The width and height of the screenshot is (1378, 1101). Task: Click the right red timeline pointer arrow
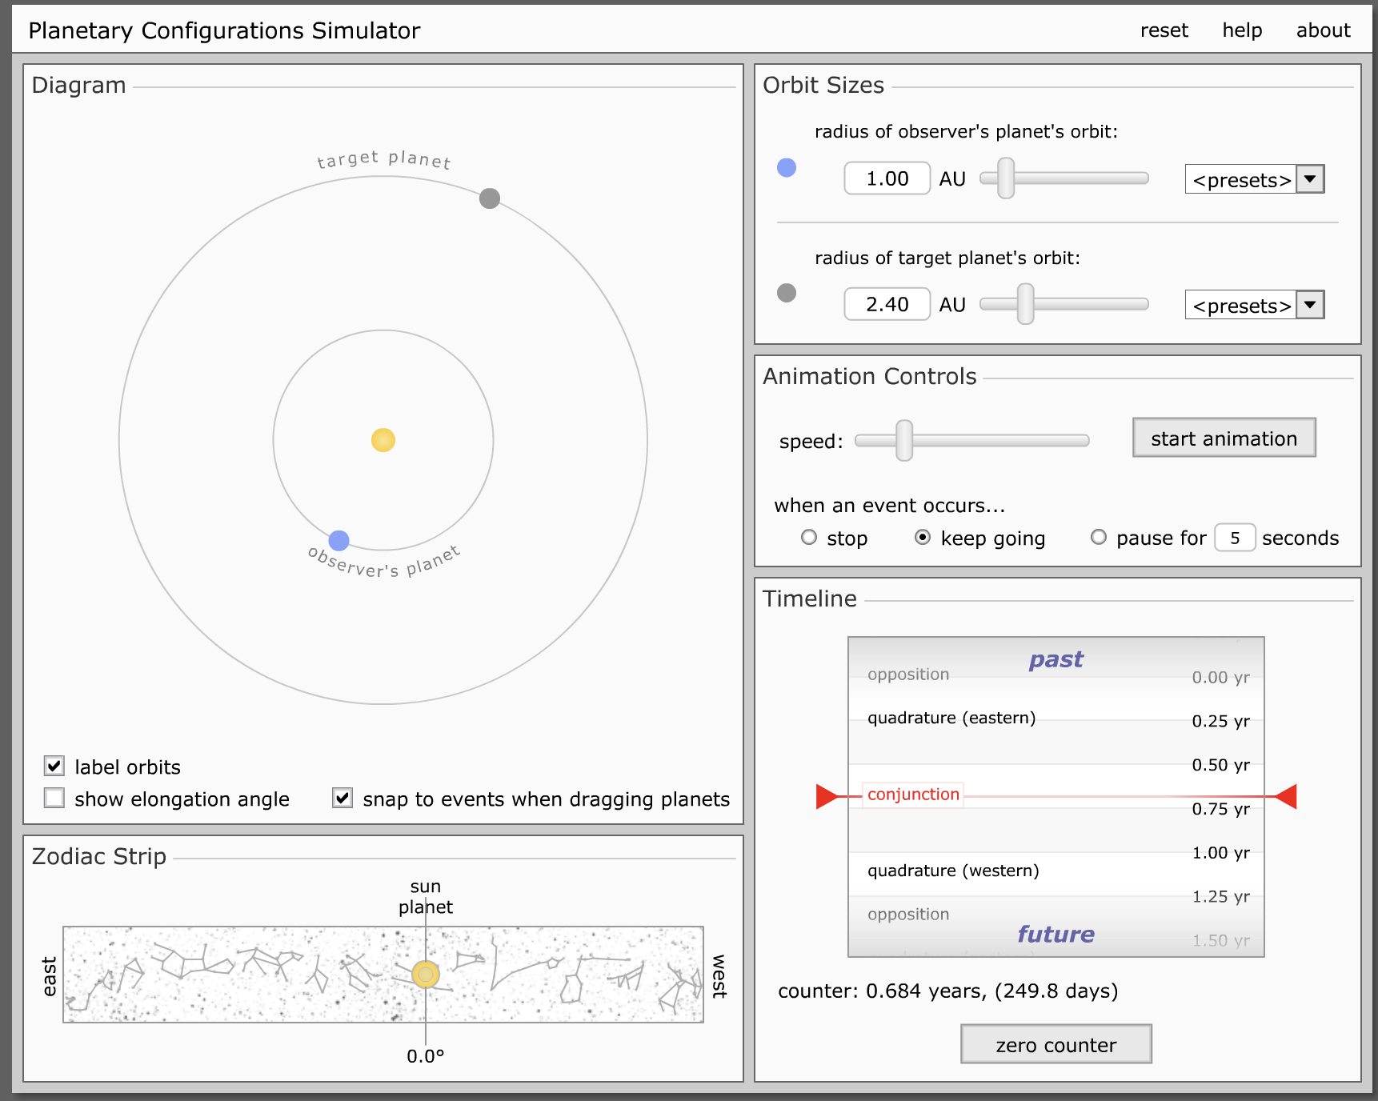1285,797
